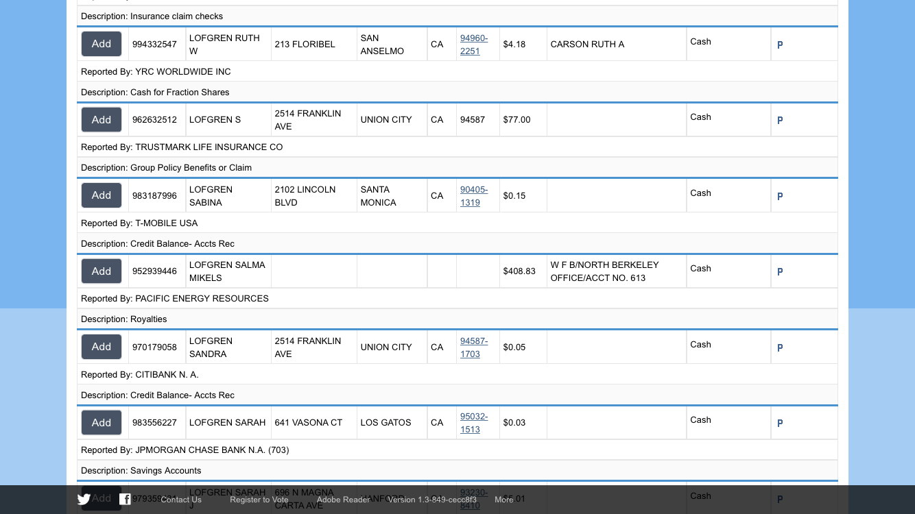This screenshot has height=514, width=915.
Task: Select Reported By: T-MOBILE USA
Action: click(139, 223)
